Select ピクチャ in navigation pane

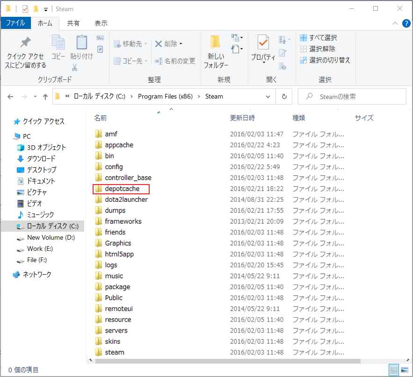tap(32, 192)
